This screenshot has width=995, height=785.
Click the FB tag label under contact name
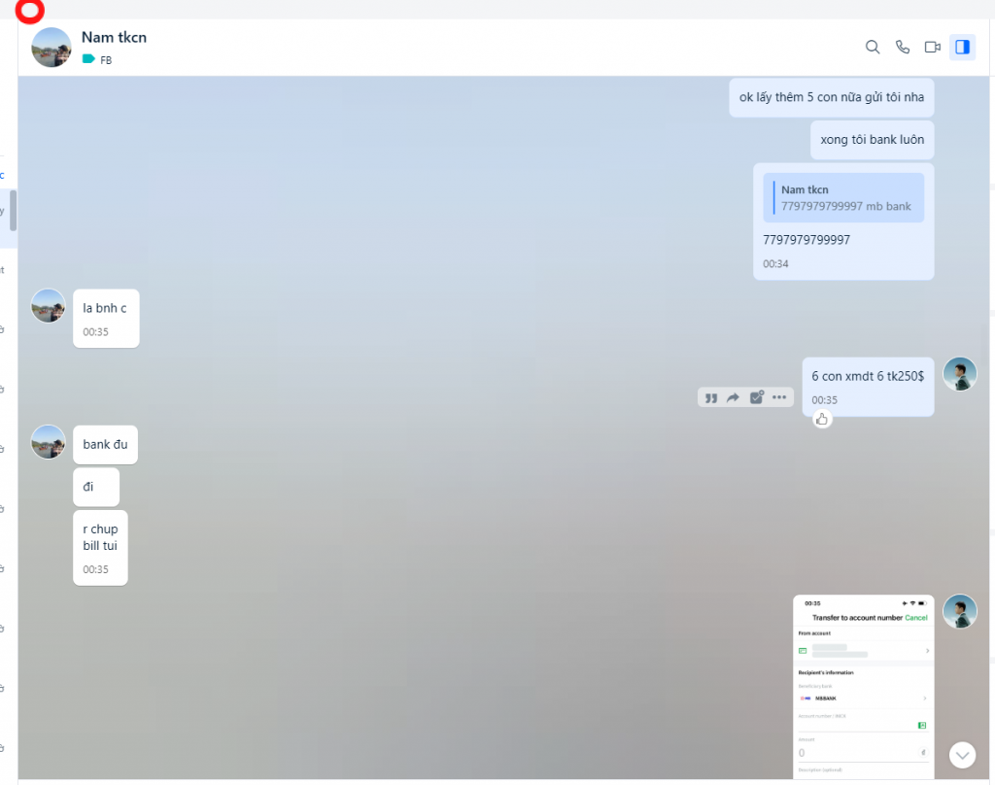pos(97,60)
